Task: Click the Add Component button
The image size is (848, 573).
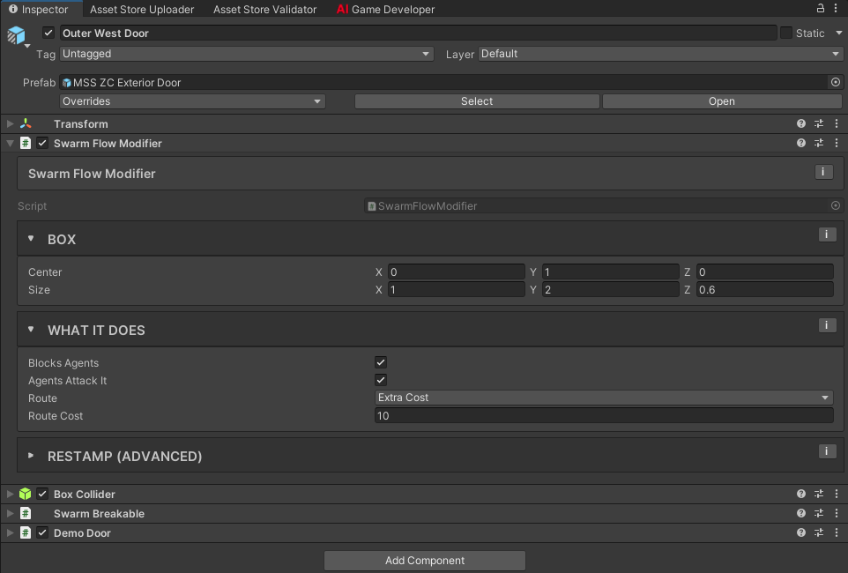Action: [x=425, y=561]
